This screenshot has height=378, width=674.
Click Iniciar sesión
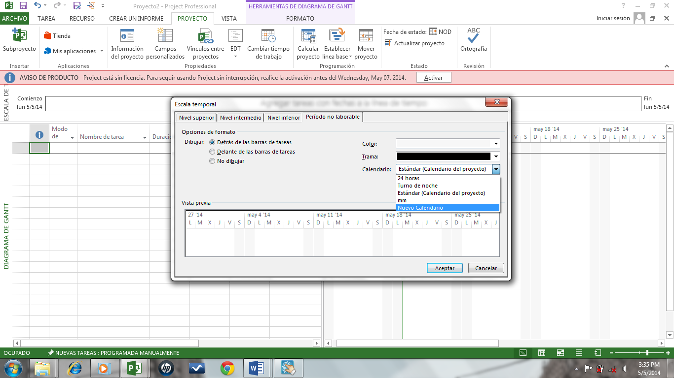pyautogui.click(x=613, y=19)
